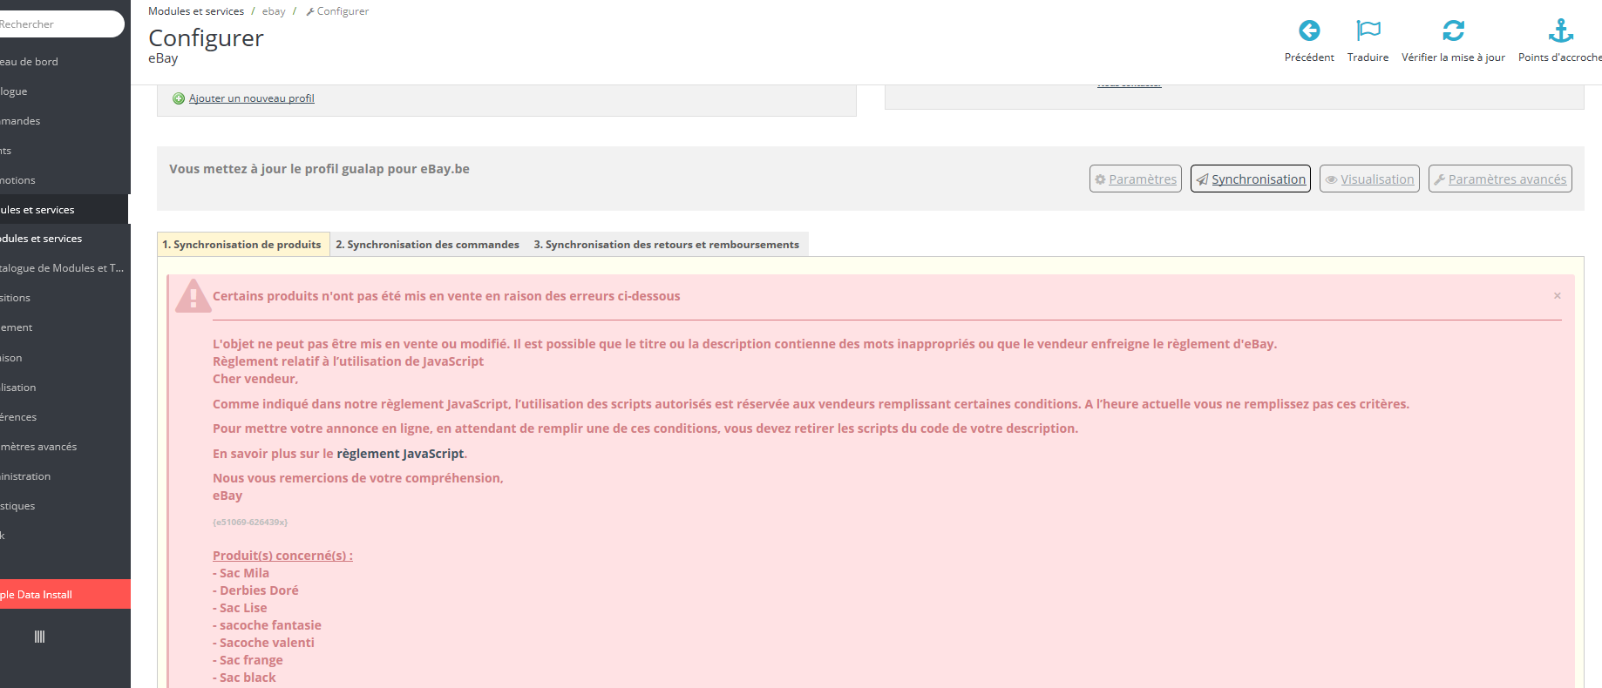Image resolution: width=1602 pixels, height=688 pixels.
Task: Click the red Sample Data Install sidebar item
Action: (x=64, y=594)
